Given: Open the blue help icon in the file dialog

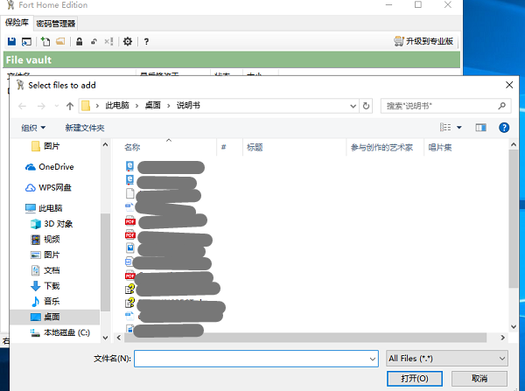Looking at the screenshot, I should pos(504,128).
